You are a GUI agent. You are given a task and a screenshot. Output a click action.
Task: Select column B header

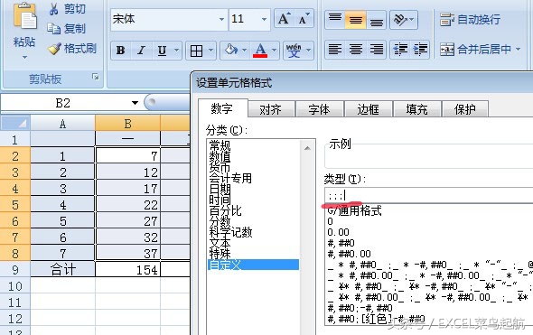pyautogui.click(x=127, y=124)
